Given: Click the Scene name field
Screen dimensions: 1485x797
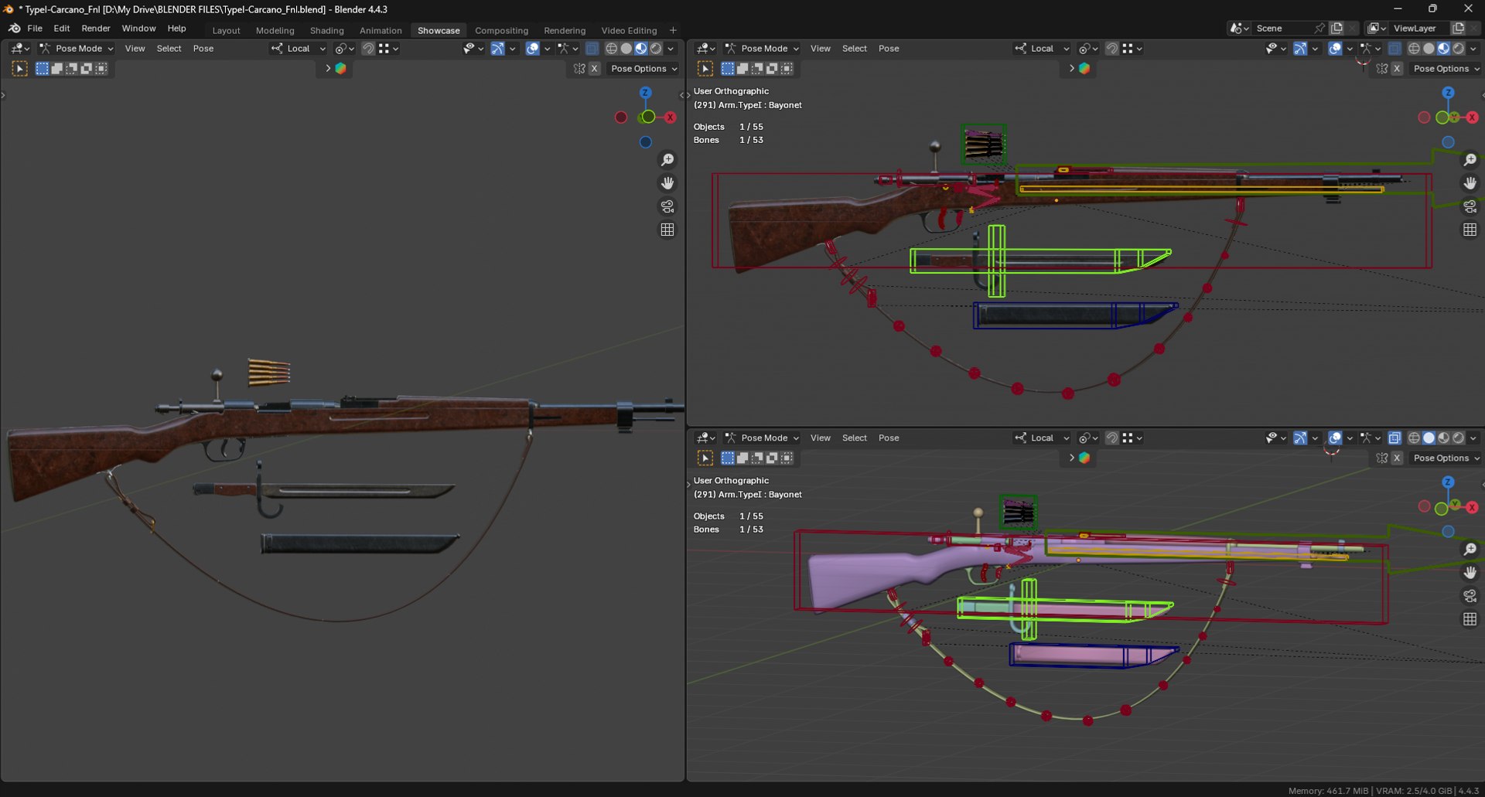Looking at the screenshot, I should pyautogui.click(x=1282, y=29).
